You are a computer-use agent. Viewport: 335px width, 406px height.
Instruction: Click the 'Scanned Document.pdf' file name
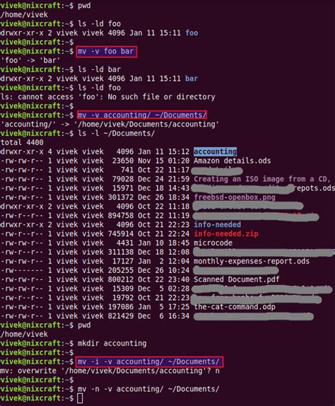click(237, 279)
